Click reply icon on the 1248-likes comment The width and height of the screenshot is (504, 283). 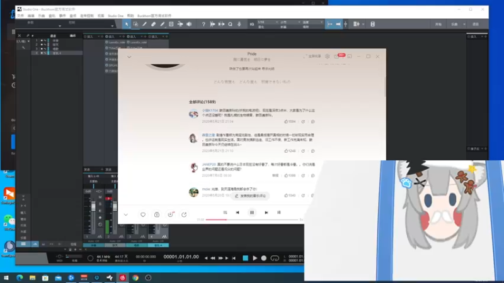312,151
